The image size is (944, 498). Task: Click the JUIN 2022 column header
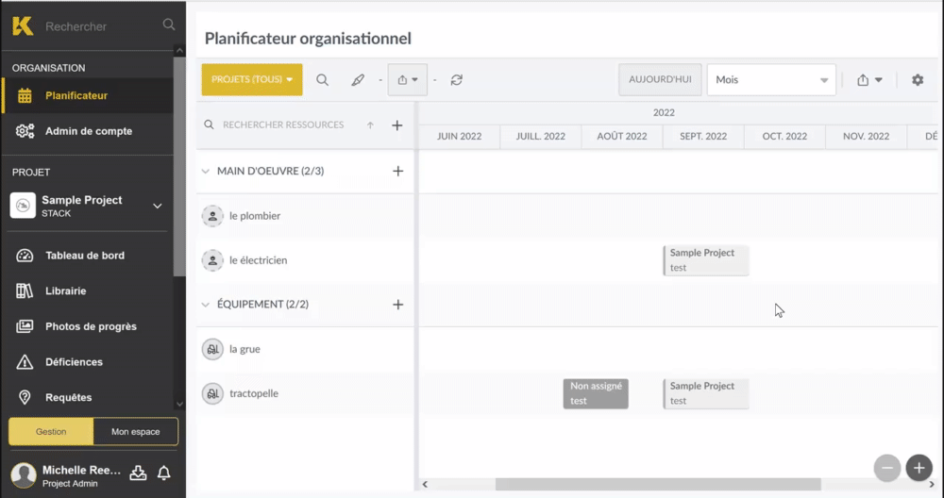click(460, 137)
